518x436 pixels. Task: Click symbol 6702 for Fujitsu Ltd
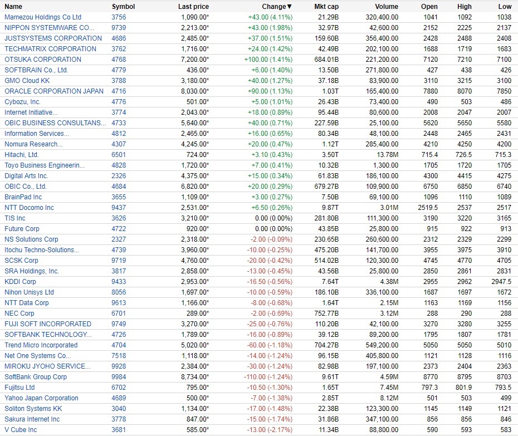[x=119, y=387]
